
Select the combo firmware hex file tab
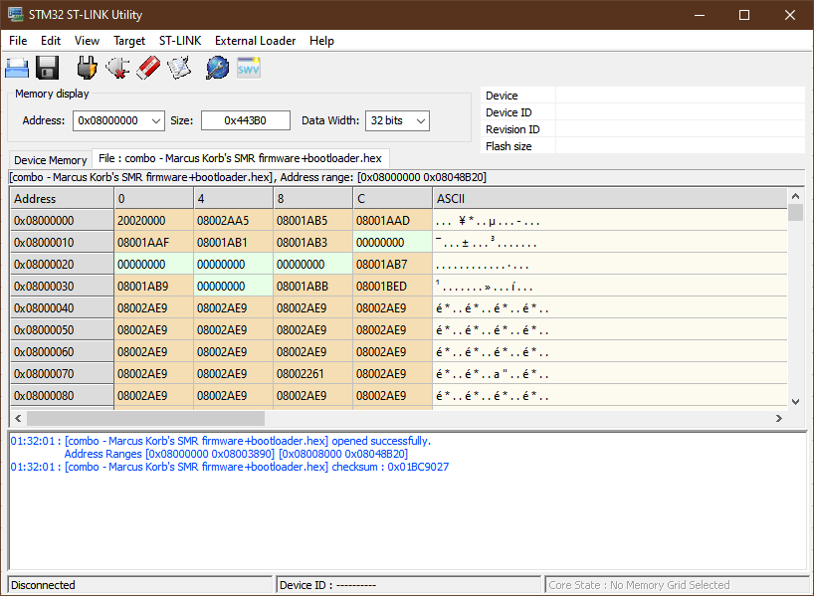(x=241, y=158)
